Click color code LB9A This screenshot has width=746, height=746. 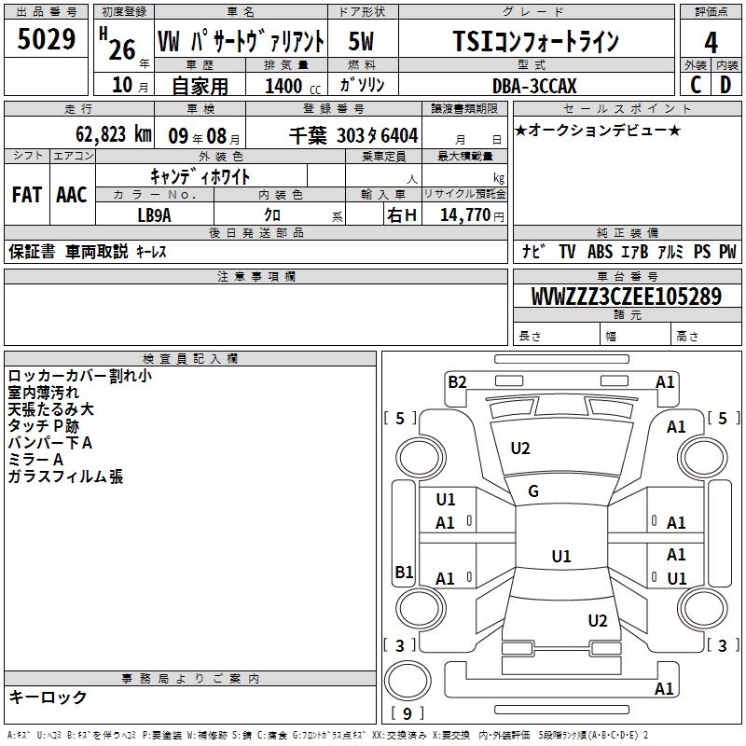point(154,214)
